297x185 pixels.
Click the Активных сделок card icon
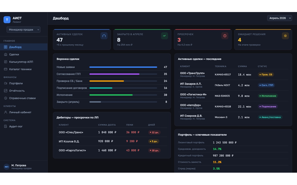tap(104, 36)
